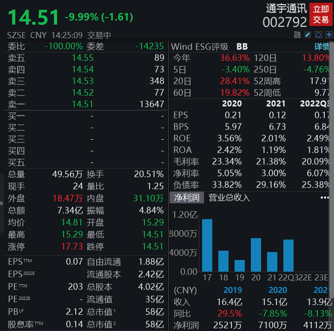The height and width of the screenshot is (331, 334).
Task: Click the stock code 002792
Action: point(285,22)
